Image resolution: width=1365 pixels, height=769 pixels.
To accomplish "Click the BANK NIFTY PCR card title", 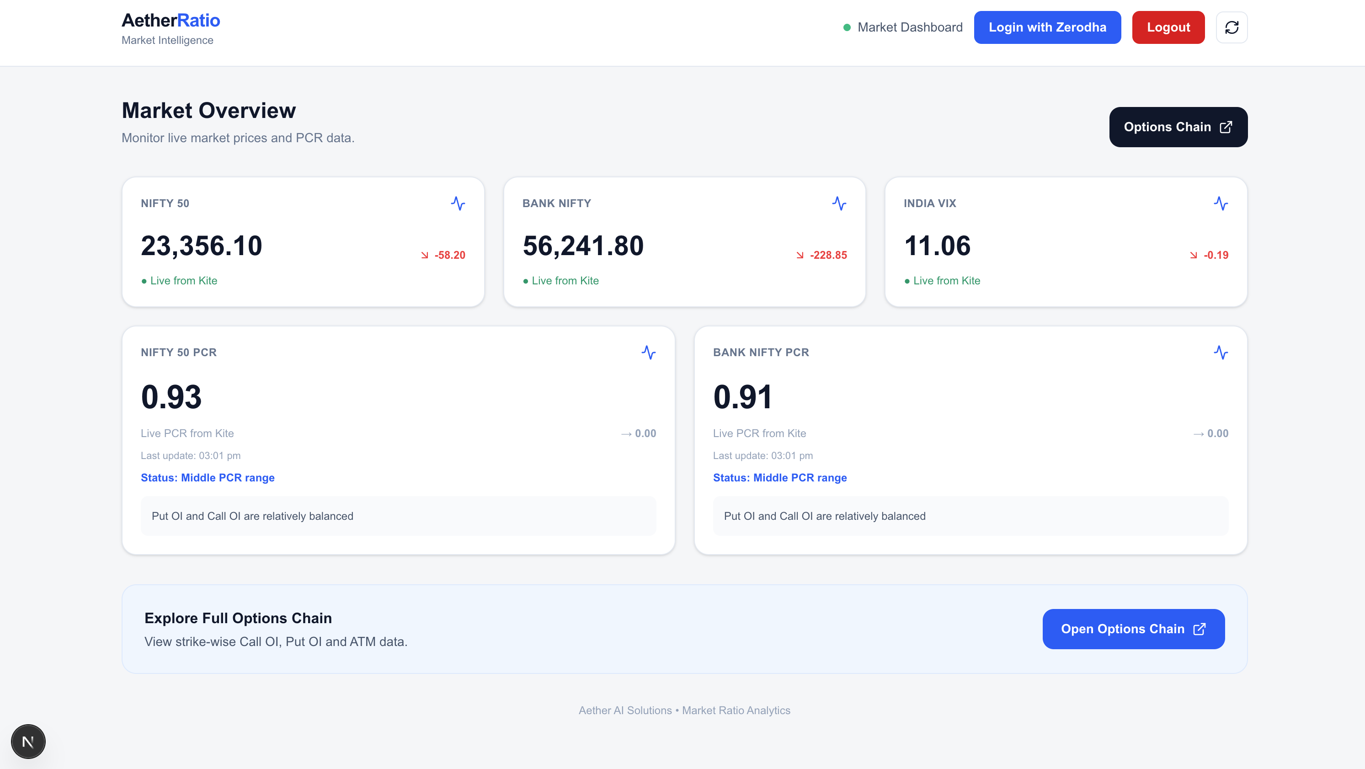I will pos(761,353).
